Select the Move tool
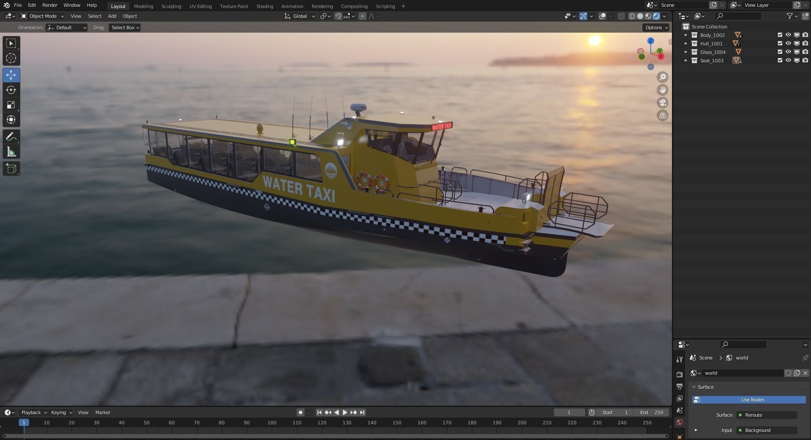The height and width of the screenshot is (440, 811). (x=11, y=75)
